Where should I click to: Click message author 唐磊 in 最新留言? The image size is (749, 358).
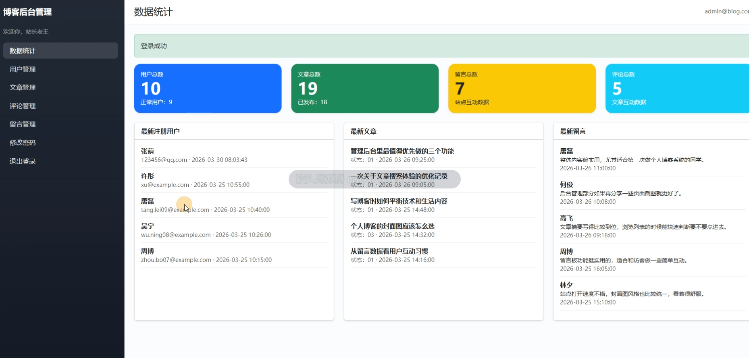[566, 151]
